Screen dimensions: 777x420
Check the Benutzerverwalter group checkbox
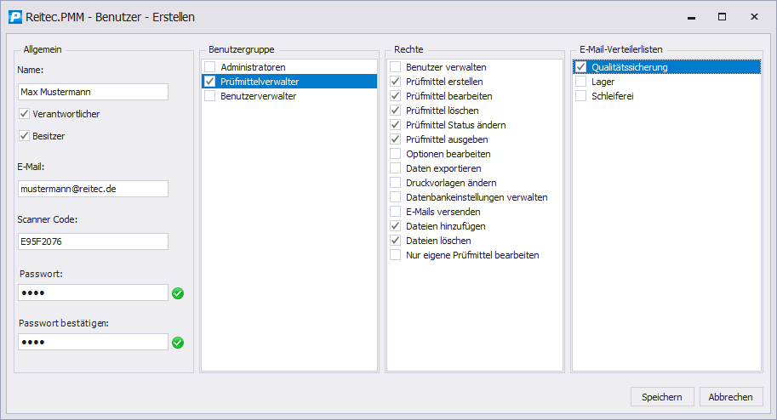coord(209,96)
